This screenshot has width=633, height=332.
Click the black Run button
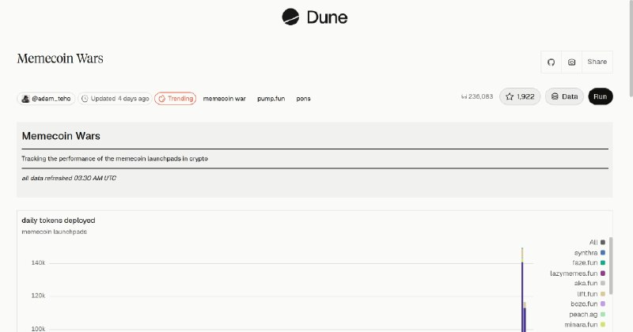(x=601, y=96)
